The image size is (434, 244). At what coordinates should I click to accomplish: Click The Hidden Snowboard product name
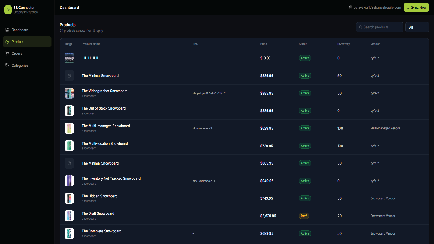(100, 196)
